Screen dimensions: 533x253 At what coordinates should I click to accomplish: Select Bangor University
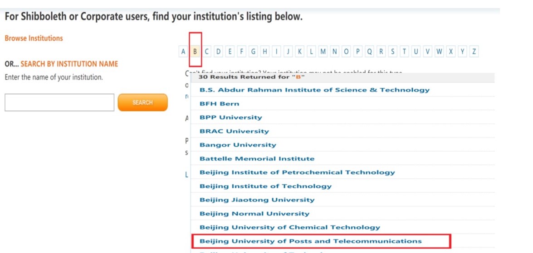[x=238, y=145]
